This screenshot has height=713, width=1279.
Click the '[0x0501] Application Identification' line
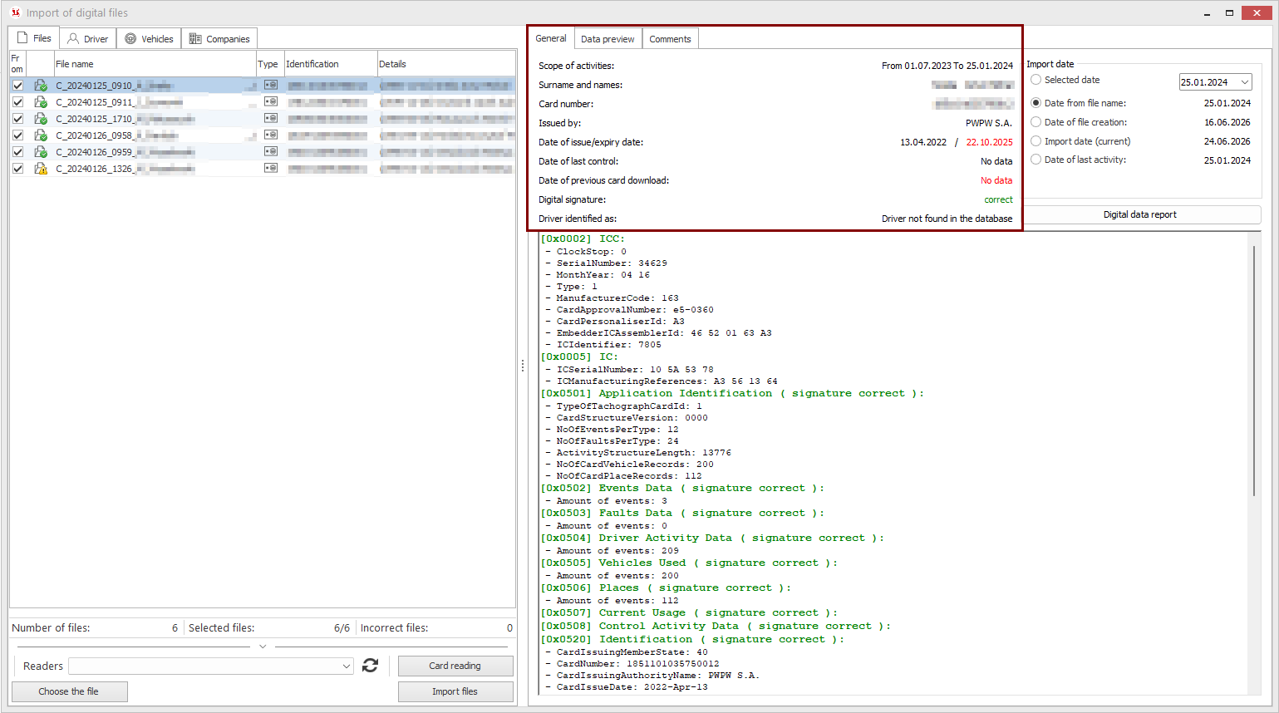(732, 394)
